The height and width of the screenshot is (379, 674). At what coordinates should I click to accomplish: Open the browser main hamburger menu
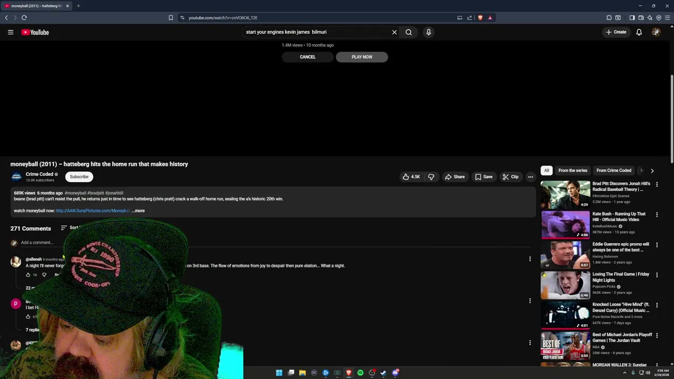tap(668, 17)
